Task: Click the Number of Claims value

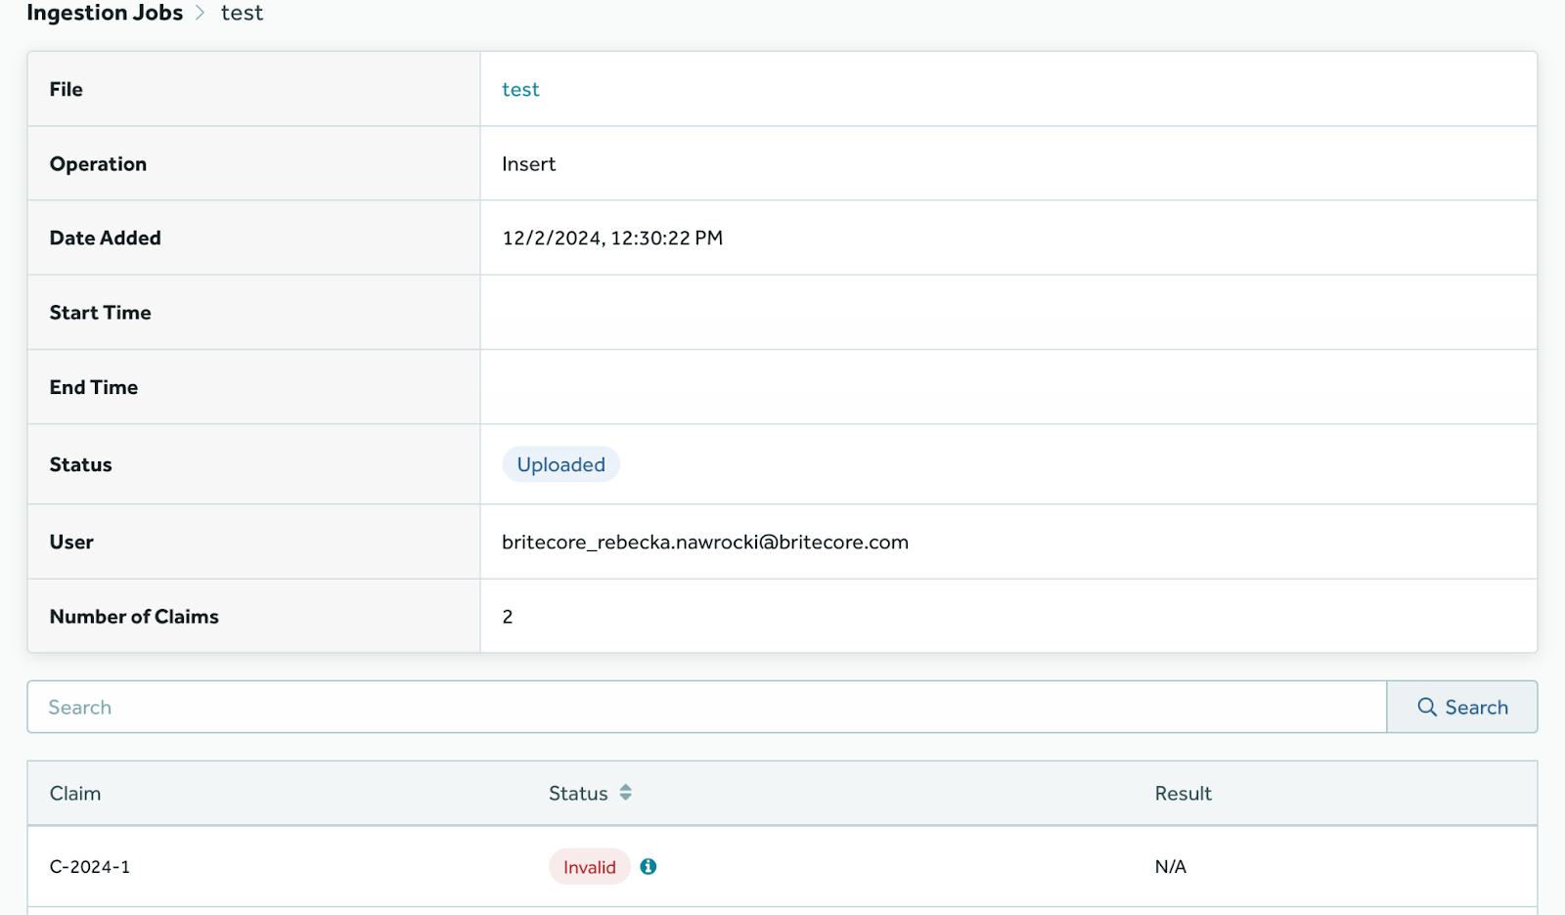Action: pyautogui.click(x=508, y=617)
